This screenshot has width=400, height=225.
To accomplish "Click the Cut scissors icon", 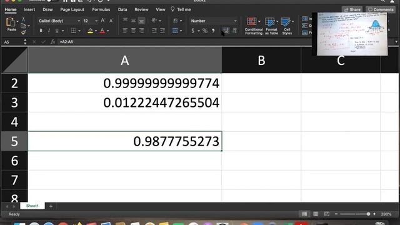I will [24, 19].
